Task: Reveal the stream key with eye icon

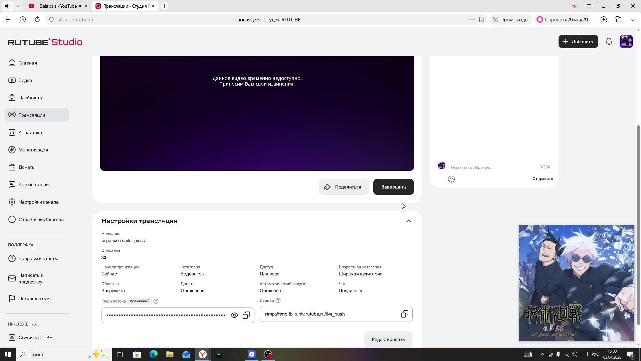Action: coord(234,315)
